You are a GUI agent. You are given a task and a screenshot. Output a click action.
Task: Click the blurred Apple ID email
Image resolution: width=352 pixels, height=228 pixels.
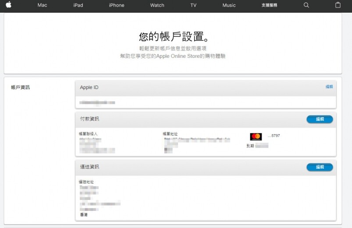coord(97,103)
